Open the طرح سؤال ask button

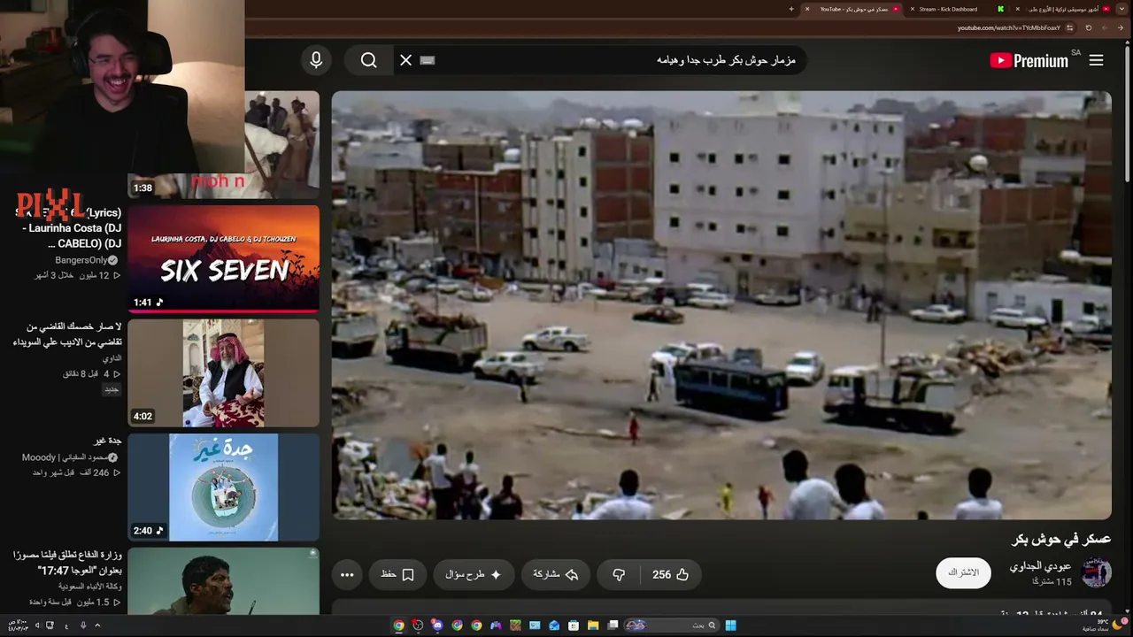point(474,574)
